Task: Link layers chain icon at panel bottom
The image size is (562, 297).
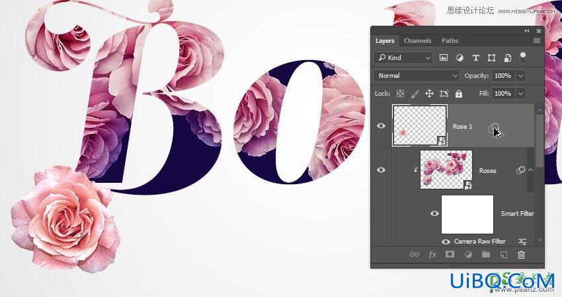Action: click(415, 254)
